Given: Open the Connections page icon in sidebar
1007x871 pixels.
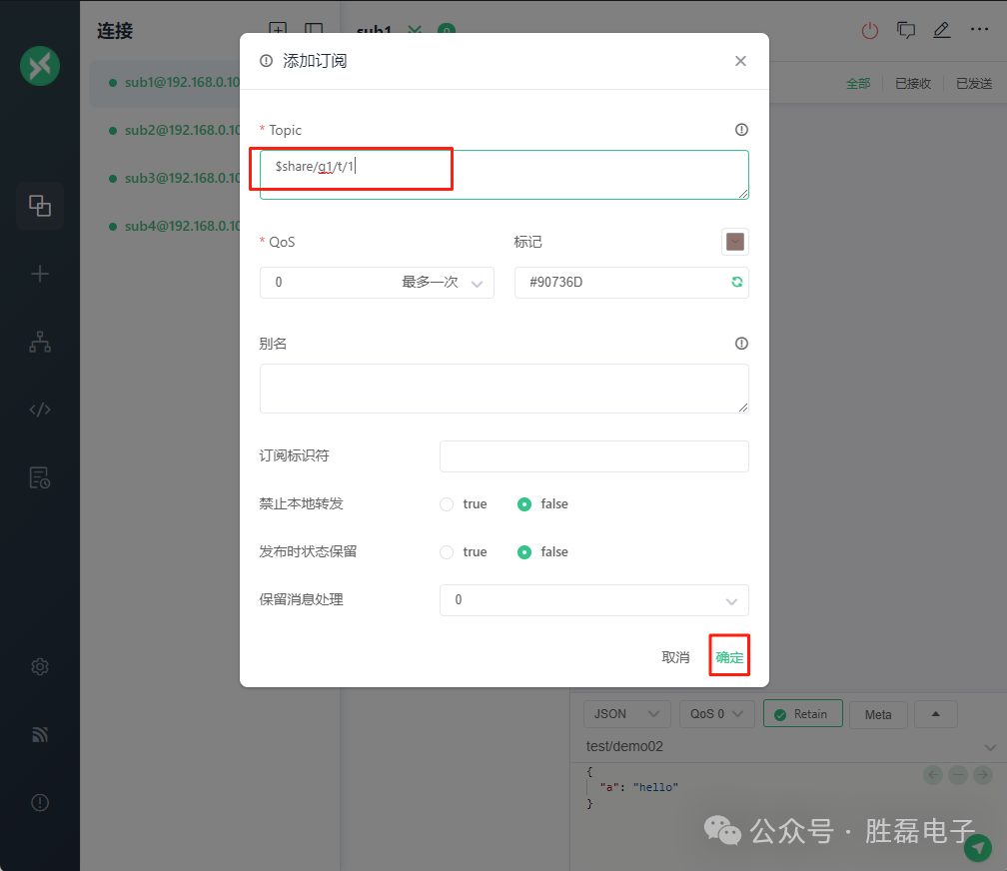Looking at the screenshot, I should point(40,206).
